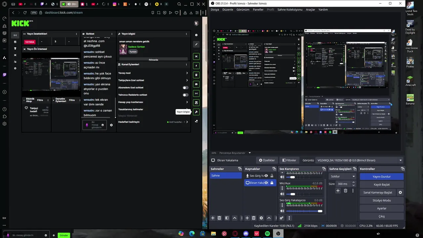The height and width of the screenshot is (238, 423).
Task: Select Sahne in scenes list
Action: 226,176
